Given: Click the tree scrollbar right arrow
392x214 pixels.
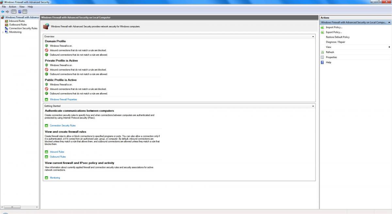Looking at the screenshot, I should pyautogui.click(x=37, y=207).
